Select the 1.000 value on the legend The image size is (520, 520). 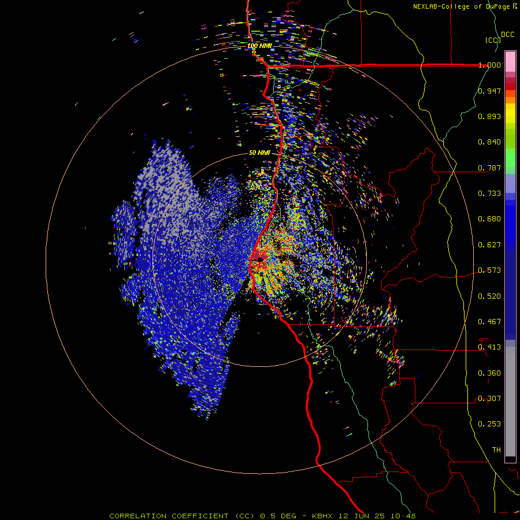coord(489,65)
